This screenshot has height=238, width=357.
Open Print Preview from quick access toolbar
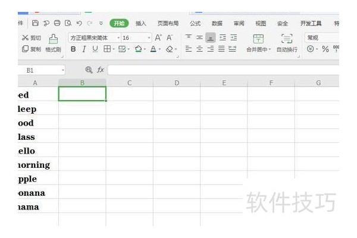[x=68, y=23]
